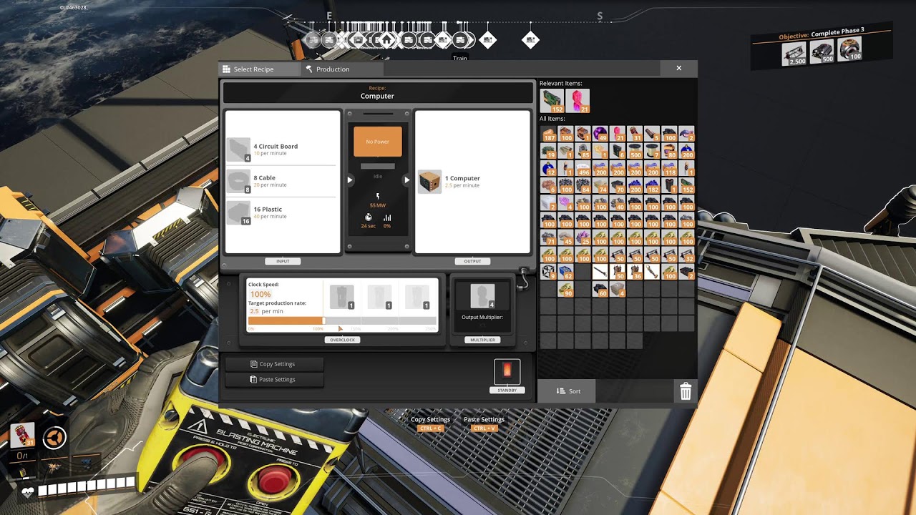Pick the inventory stack showing 31
This screenshot has width=916, height=515.
[x=635, y=134]
